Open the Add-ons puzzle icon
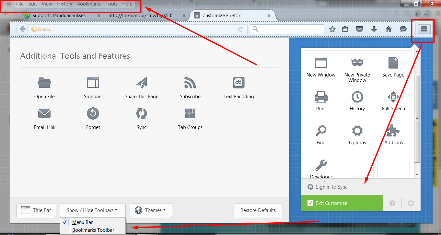This screenshot has height=235, width=441. pos(393,131)
